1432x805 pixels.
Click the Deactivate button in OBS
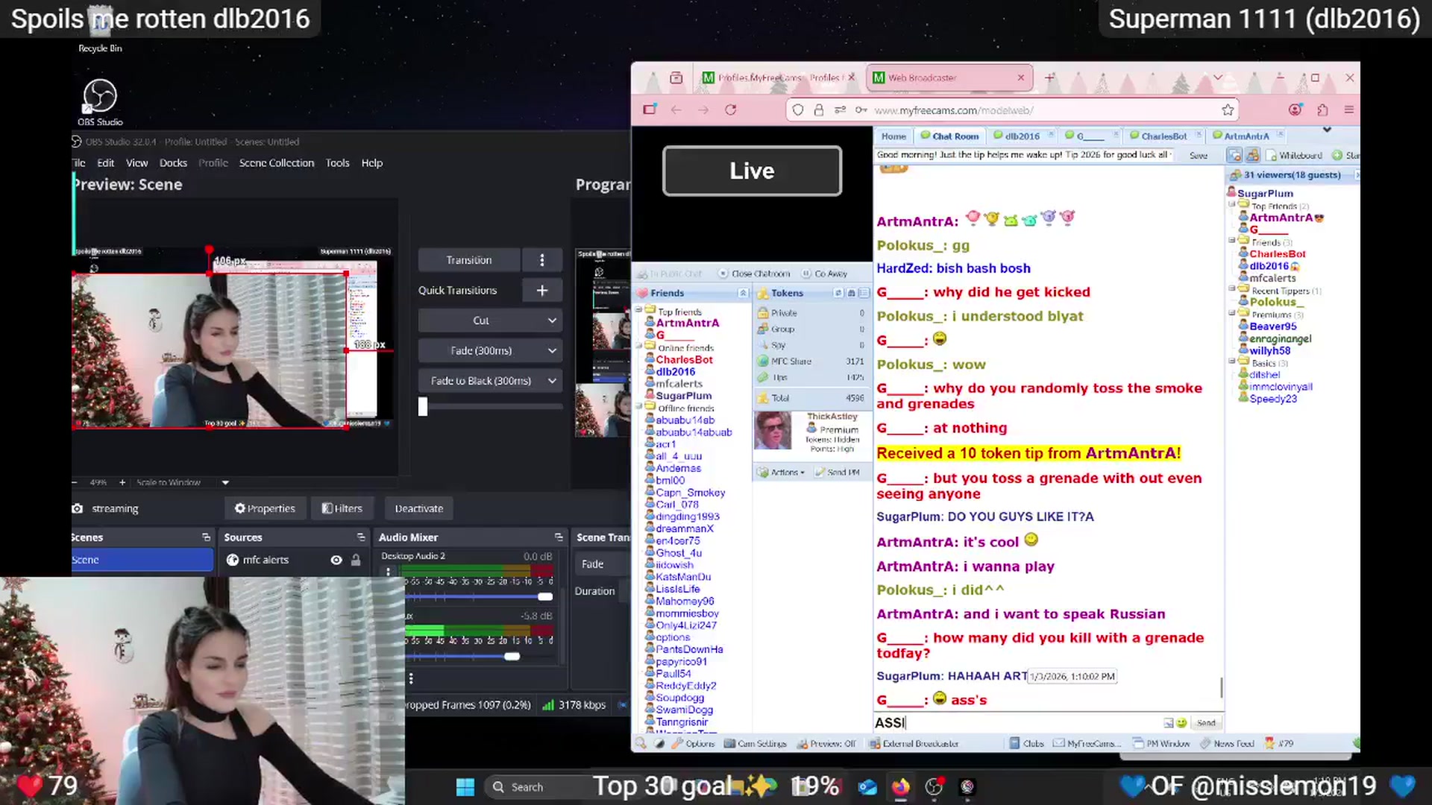418,508
